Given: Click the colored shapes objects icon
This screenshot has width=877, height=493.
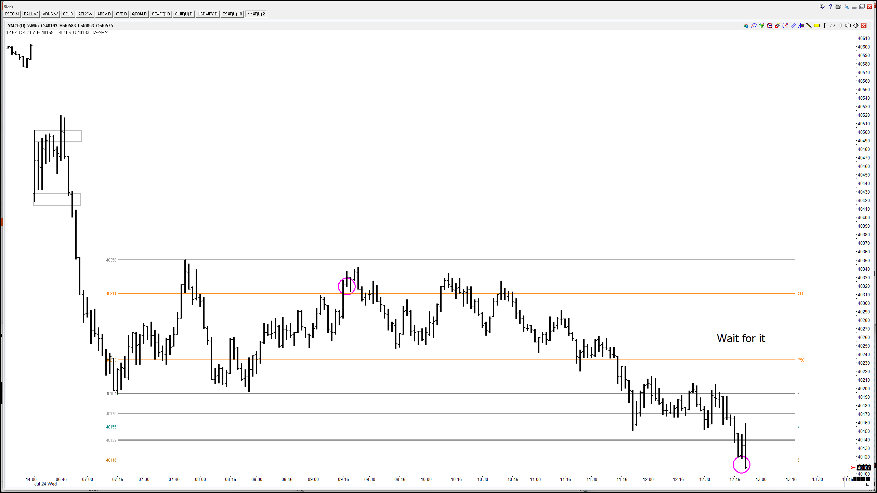Looking at the screenshot, I should pyautogui.click(x=746, y=26).
